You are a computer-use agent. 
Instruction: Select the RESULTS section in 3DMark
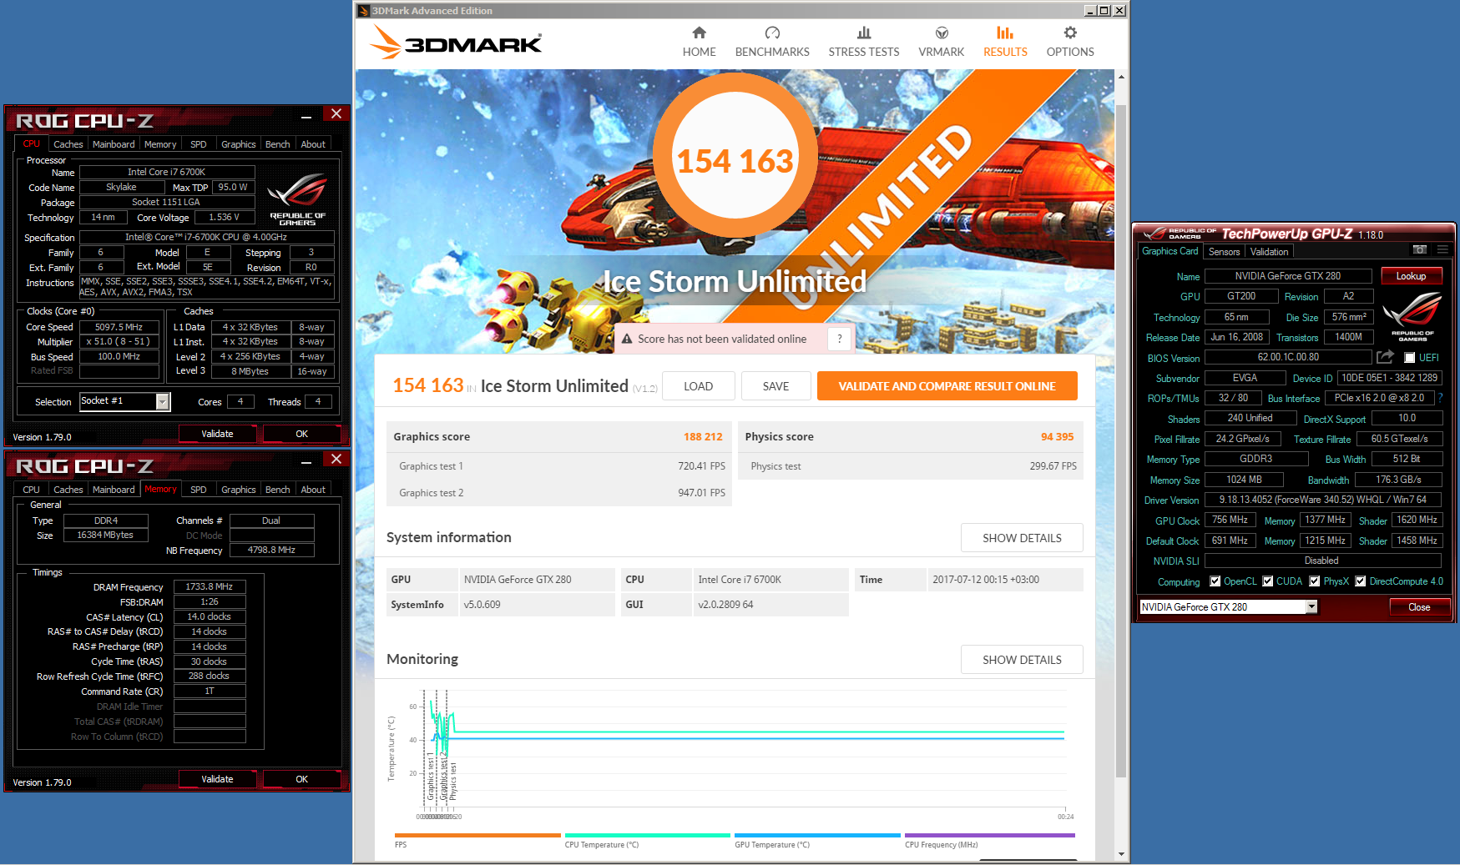click(x=1005, y=42)
